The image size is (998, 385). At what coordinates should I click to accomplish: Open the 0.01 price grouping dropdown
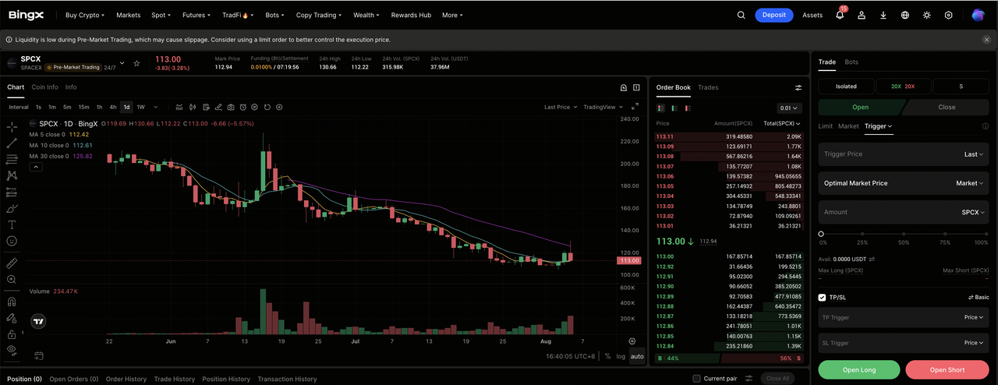[790, 108]
